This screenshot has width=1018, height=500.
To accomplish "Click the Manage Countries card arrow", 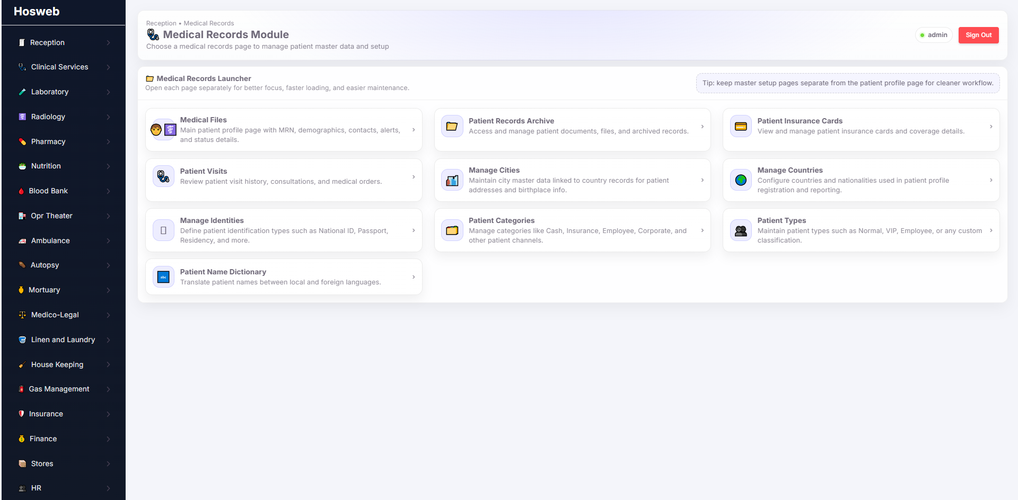I will coord(991,180).
